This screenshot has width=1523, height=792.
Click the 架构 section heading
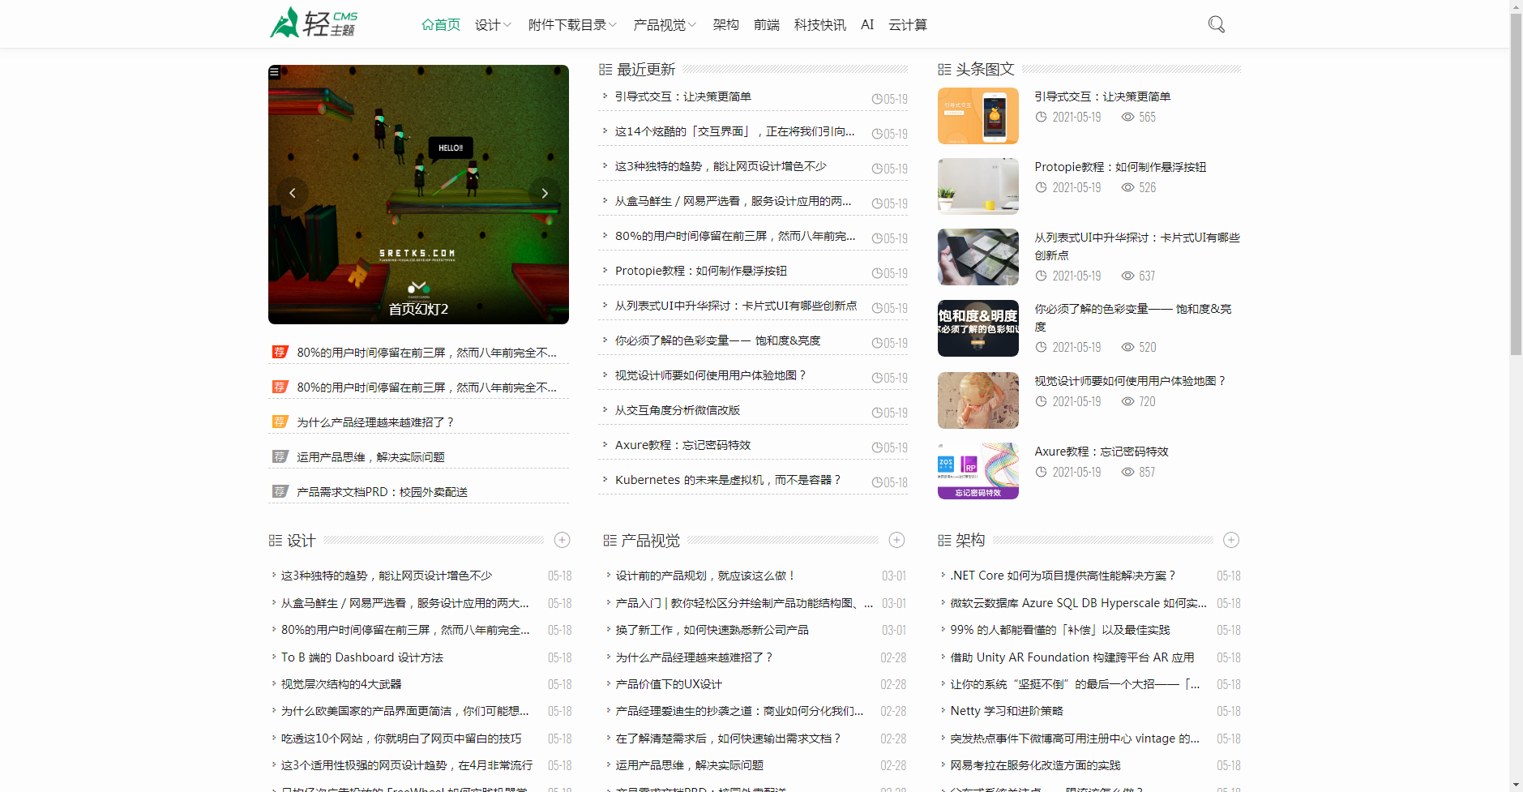tap(969, 541)
